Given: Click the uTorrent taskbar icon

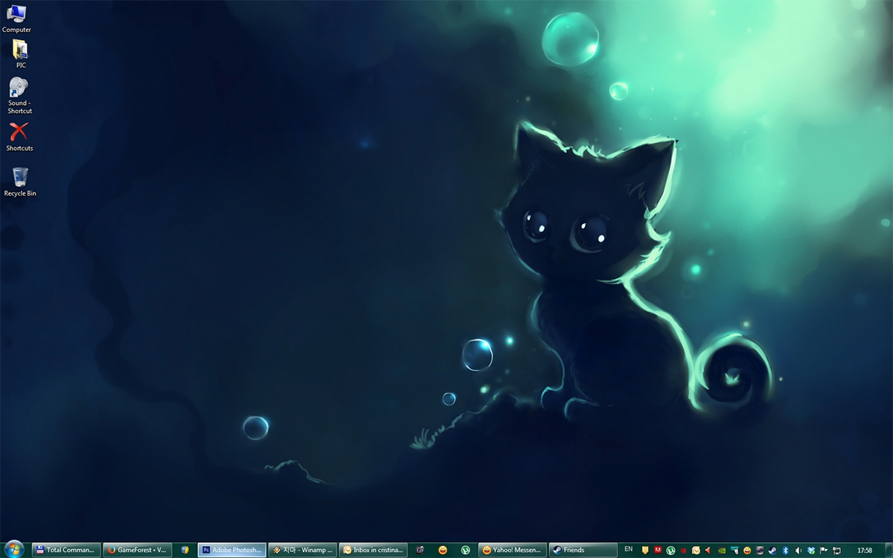Looking at the screenshot, I should pos(465,550).
